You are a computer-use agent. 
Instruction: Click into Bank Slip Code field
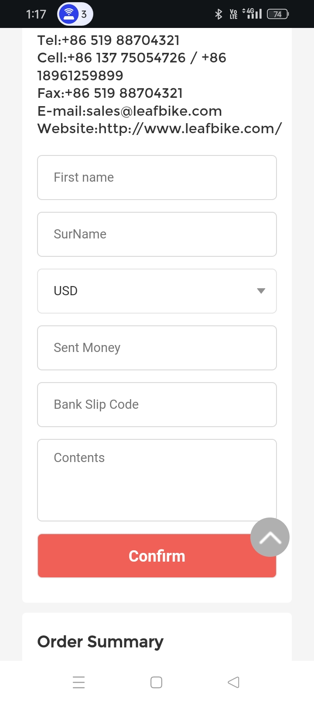[x=157, y=405]
